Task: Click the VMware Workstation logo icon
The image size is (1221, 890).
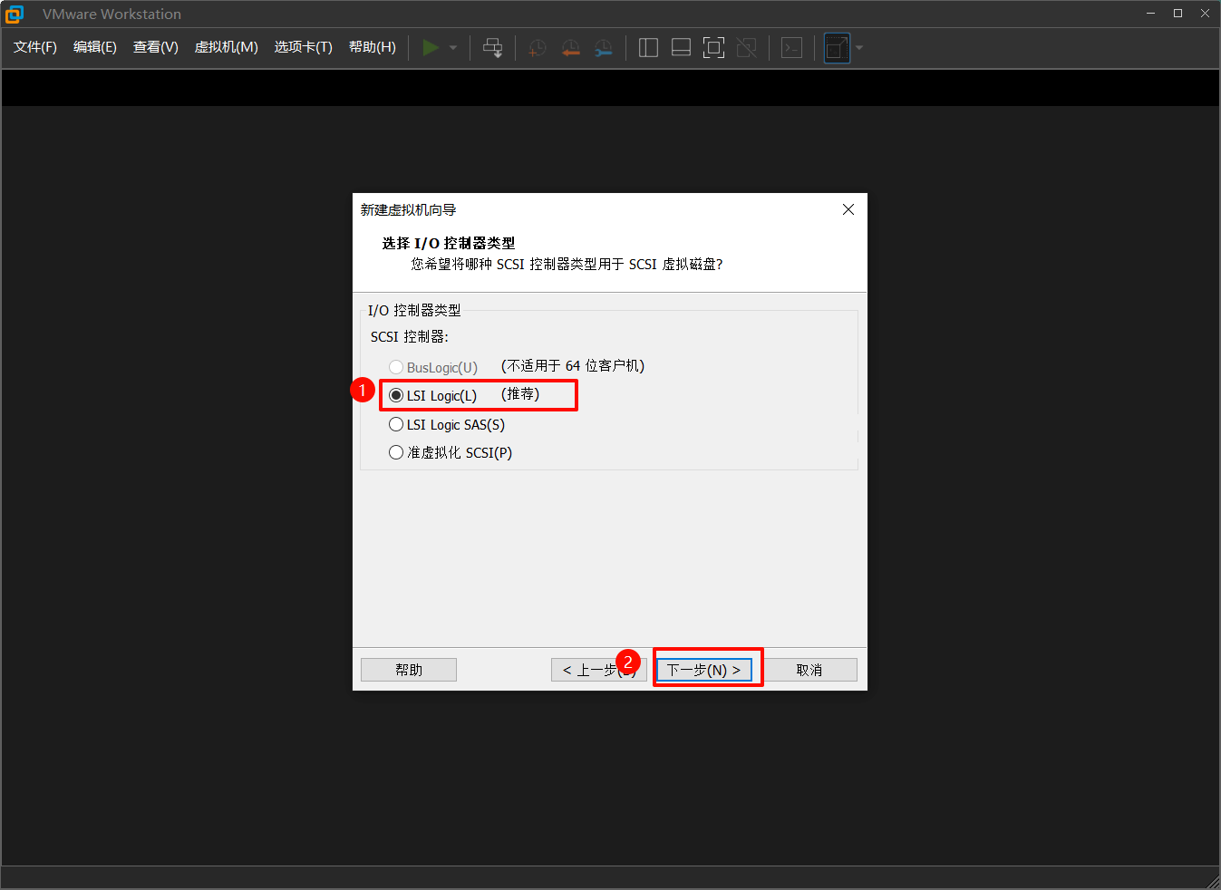Action: pyautogui.click(x=15, y=14)
